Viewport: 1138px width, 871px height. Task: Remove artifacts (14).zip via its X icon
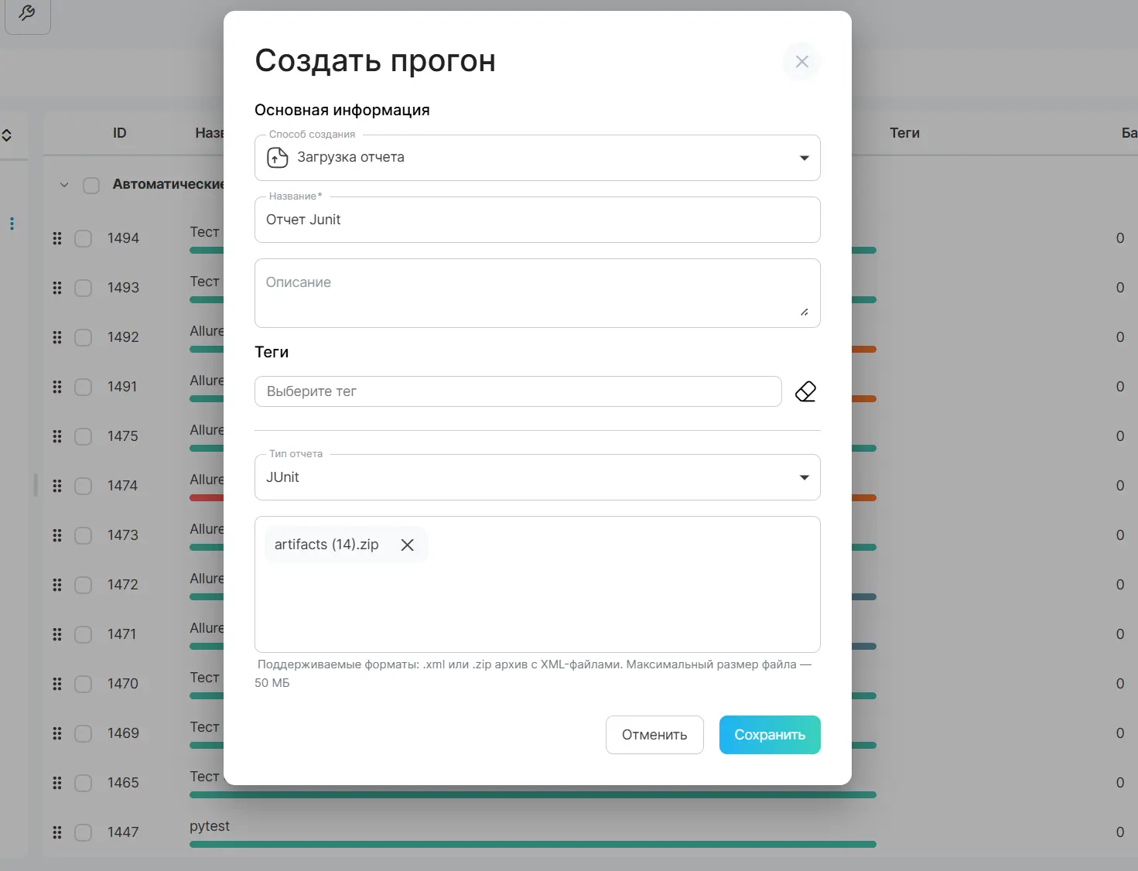pyautogui.click(x=408, y=545)
